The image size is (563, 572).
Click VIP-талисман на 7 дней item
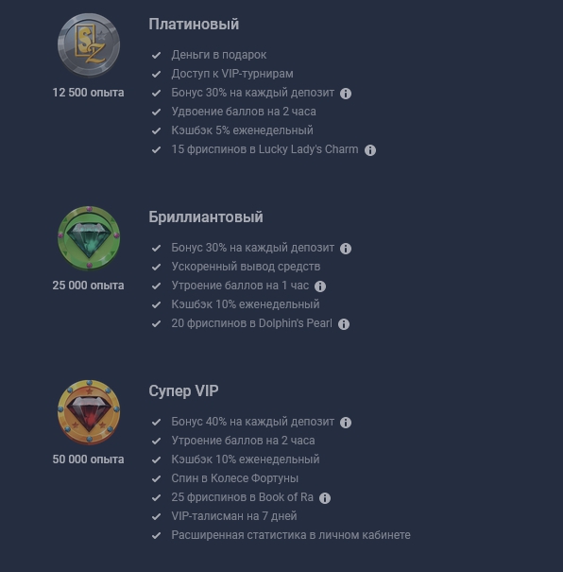click(234, 516)
